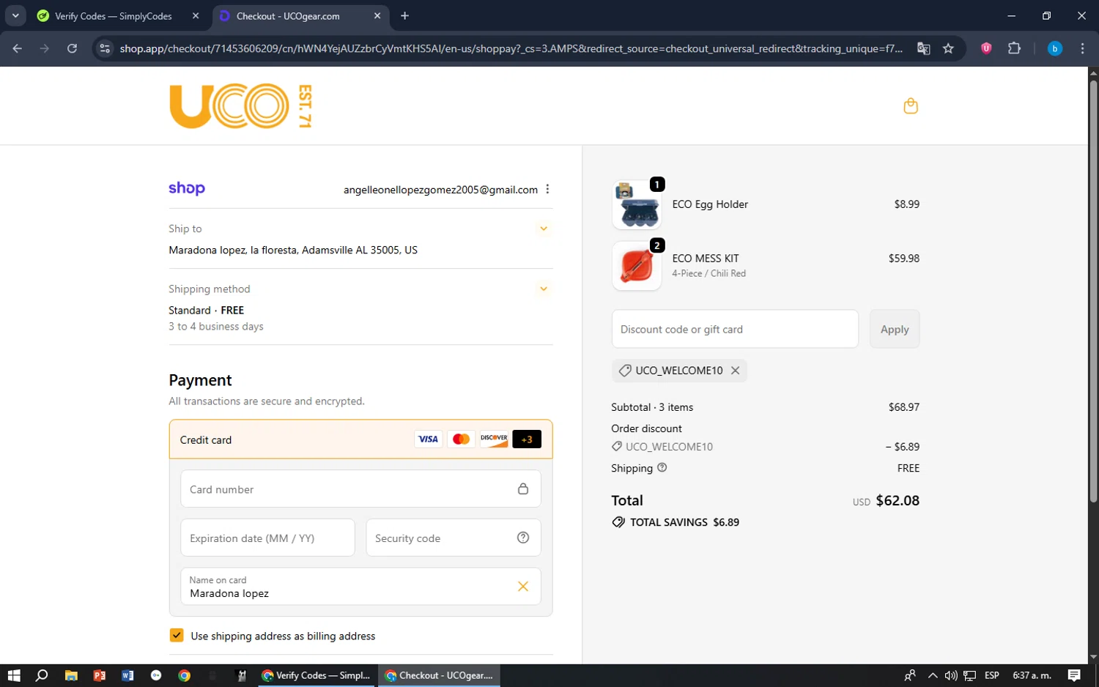Launch PowerPoint from the taskbar
1099x687 pixels.
[x=99, y=675]
